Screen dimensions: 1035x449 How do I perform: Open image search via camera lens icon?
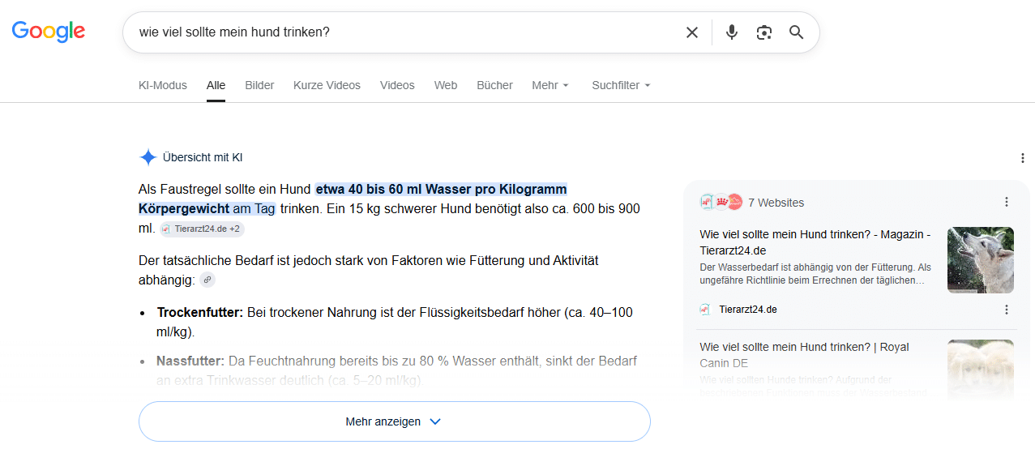tap(764, 32)
